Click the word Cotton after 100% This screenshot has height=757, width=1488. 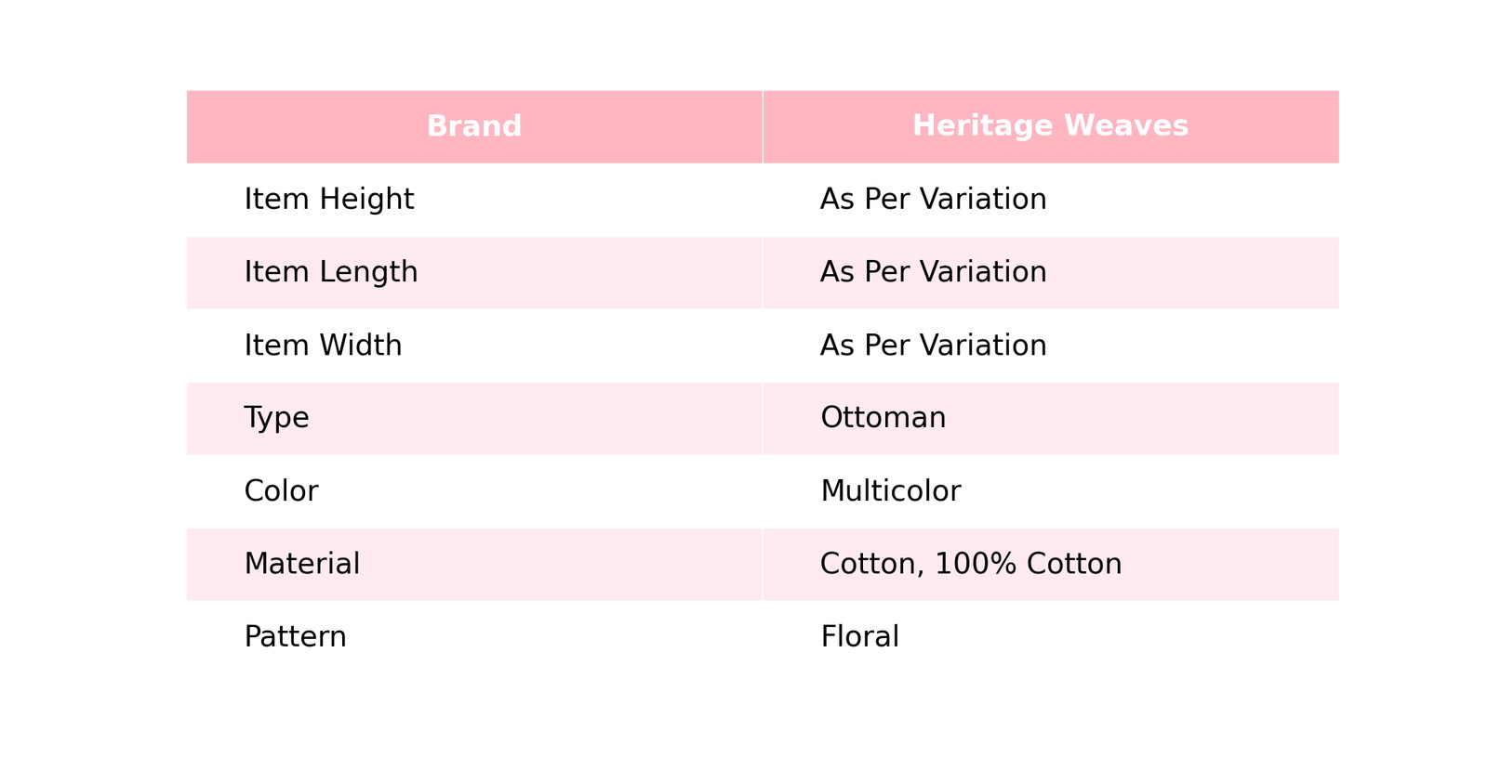pos(1073,564)
